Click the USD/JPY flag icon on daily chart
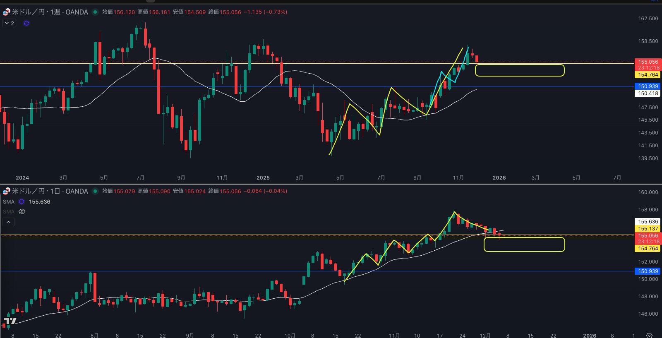 click(6, 191)
